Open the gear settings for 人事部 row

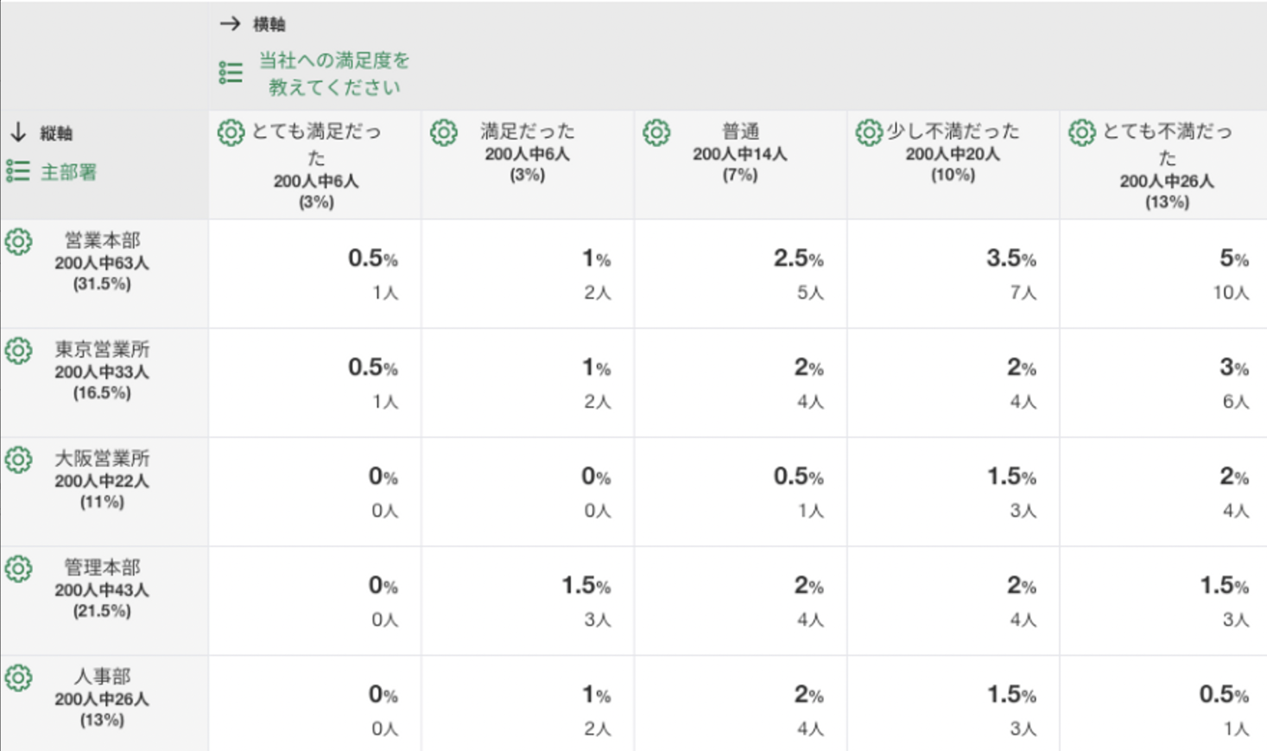[18, 678]
